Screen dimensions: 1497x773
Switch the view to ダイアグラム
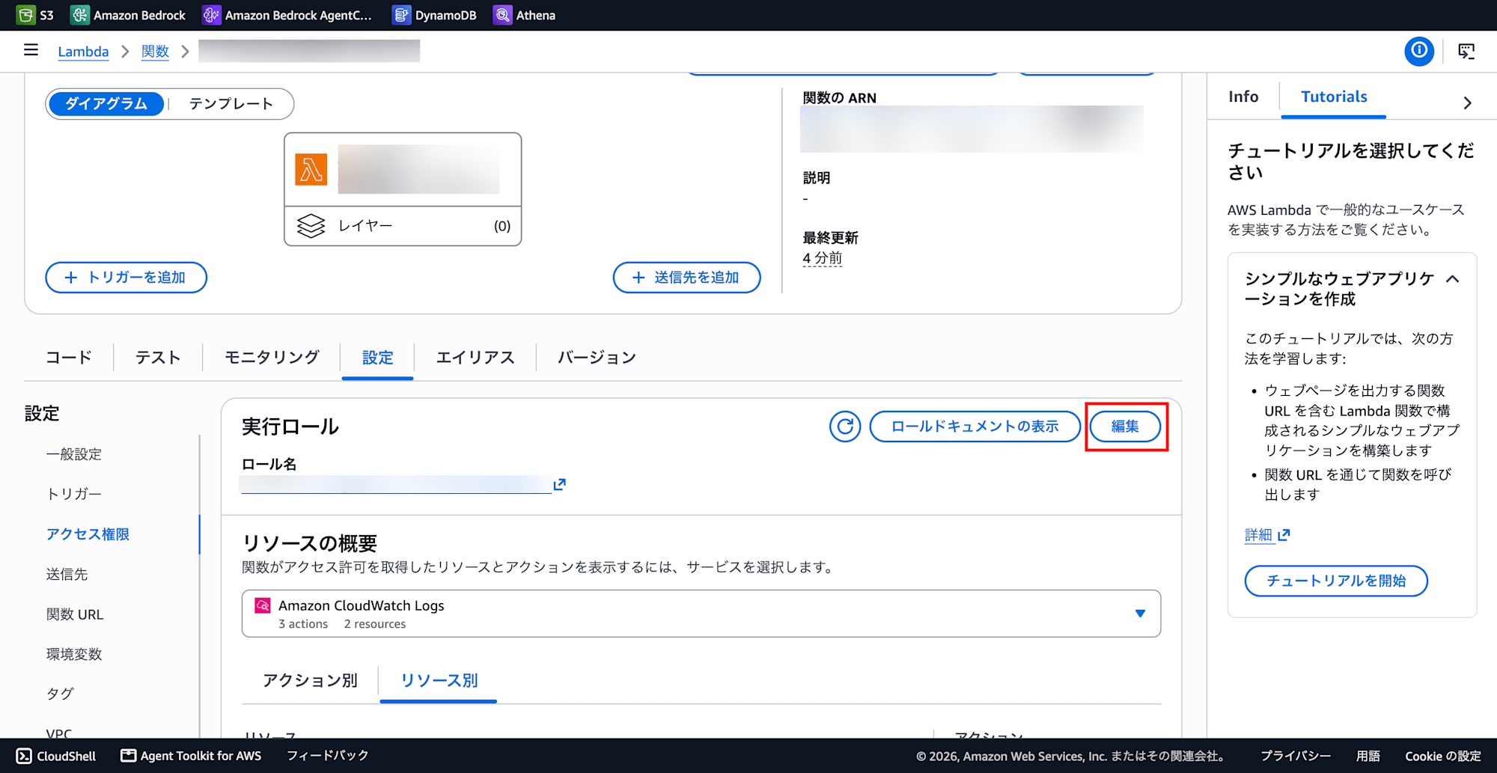(106, 103)
